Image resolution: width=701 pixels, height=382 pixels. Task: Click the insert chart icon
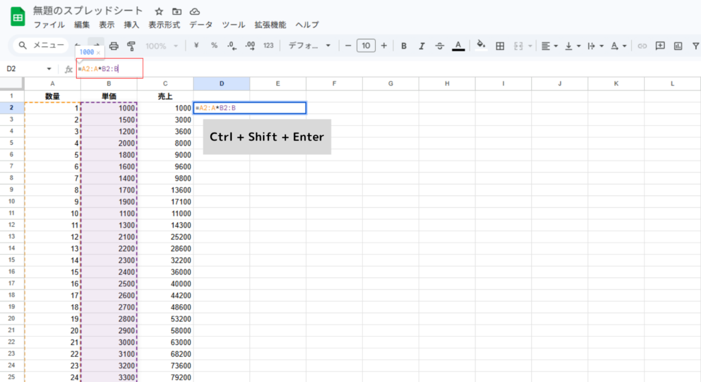click(x=678, y=46)
